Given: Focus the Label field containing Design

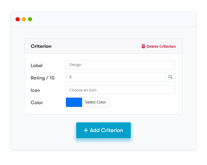Looking at the screenshot, I should [120, 65].
